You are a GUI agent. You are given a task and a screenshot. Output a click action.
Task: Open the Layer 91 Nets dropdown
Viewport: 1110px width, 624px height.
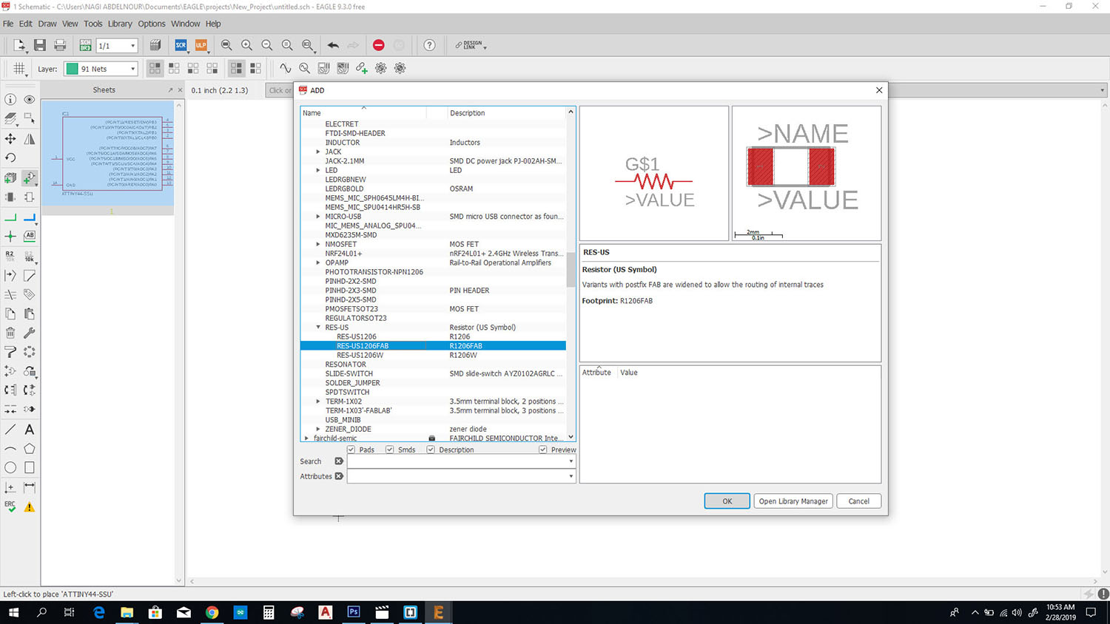click(101, 69)
